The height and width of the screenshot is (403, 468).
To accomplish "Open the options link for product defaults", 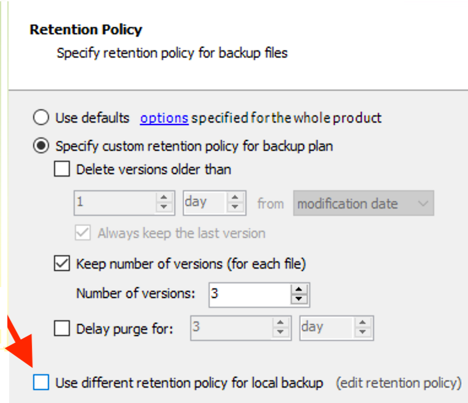I will click(x=164, y=117).
